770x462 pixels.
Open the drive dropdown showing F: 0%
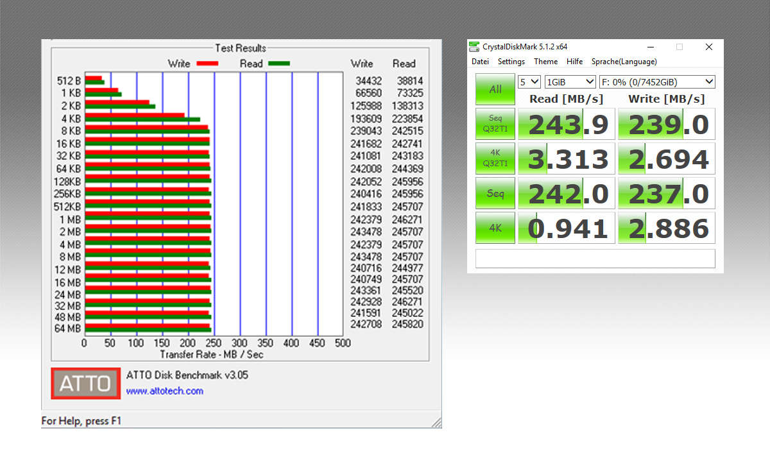coord(657,82)
